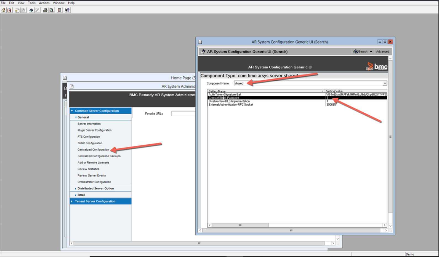
Task: Open the Home link beside the bmc logo
Action: 369,68
